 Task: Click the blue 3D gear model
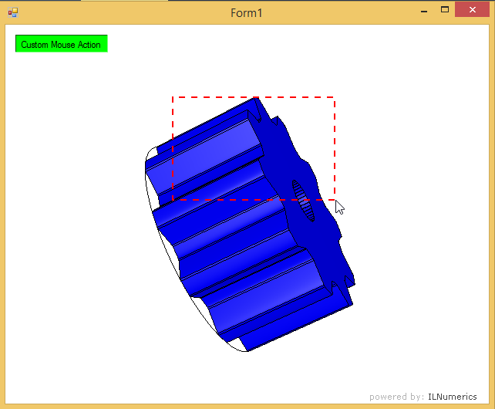tap(249, 225)
